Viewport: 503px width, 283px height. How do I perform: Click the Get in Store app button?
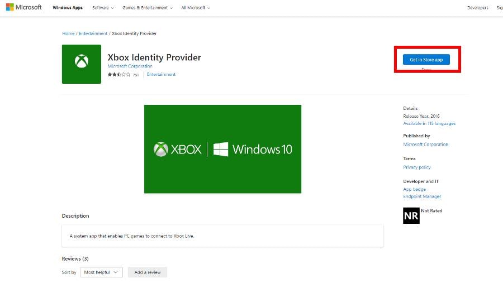click(x=426, y=60)
